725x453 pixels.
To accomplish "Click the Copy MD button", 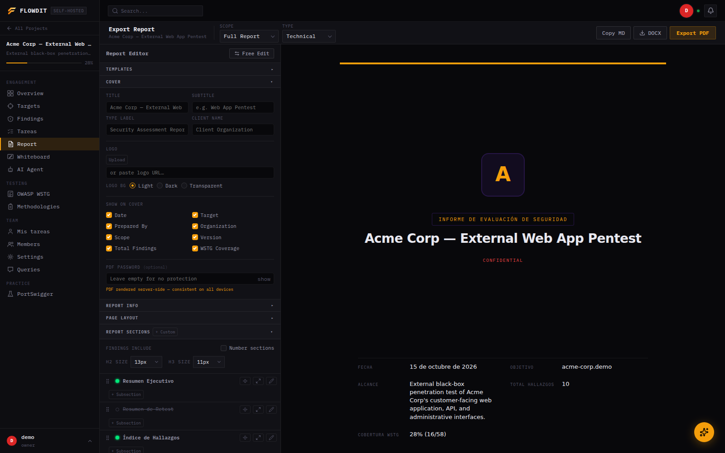I will (614, 33).
